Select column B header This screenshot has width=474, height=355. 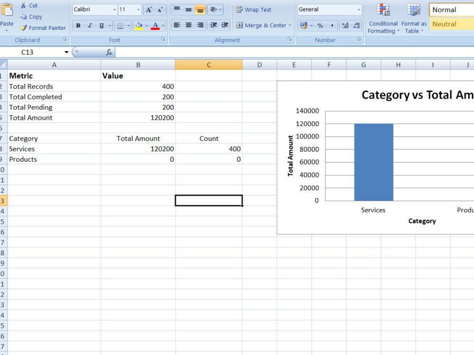[x=138, y=65]
